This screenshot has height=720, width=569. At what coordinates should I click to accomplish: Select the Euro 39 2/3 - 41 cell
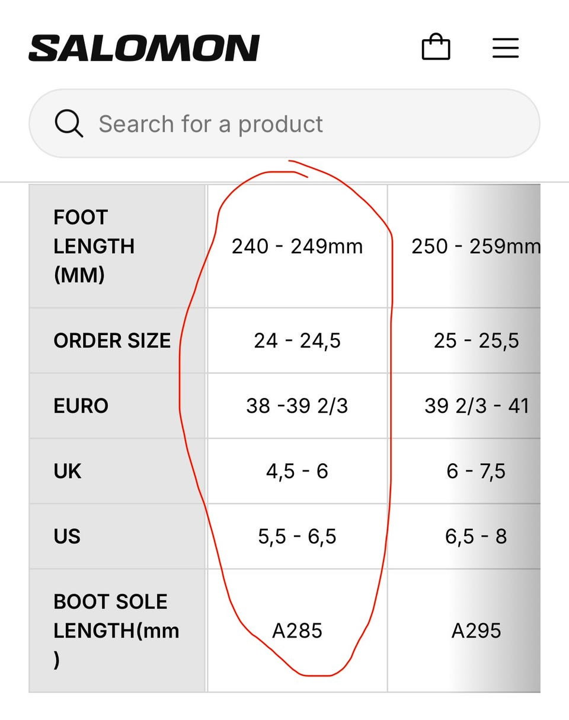[465, 406]
